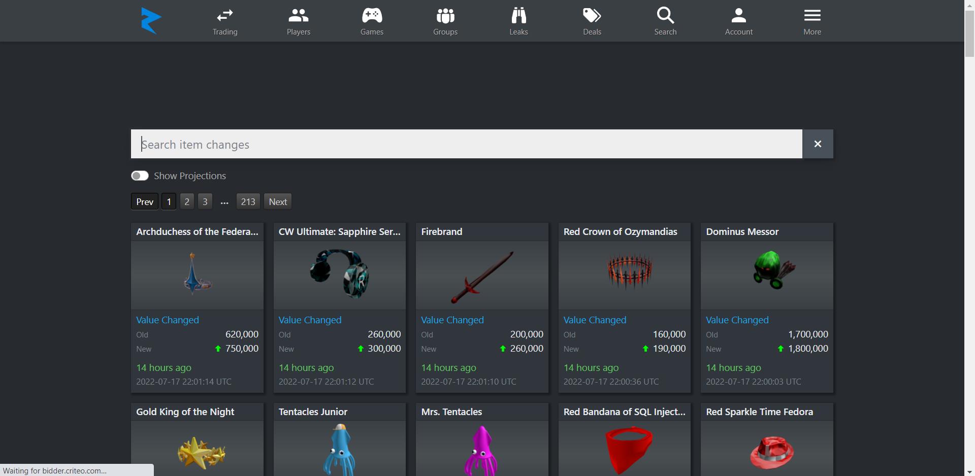Select timestamp 2022-07-17 22:00:36 UTC

click(611, 382)
